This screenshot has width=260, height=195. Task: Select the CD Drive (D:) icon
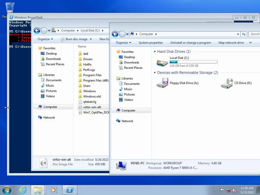[227, 83]
